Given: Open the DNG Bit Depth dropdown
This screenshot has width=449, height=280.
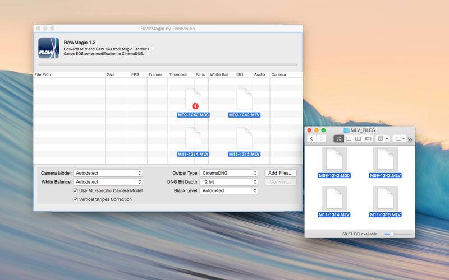Looking at the screenshot, I should (229, 181).
